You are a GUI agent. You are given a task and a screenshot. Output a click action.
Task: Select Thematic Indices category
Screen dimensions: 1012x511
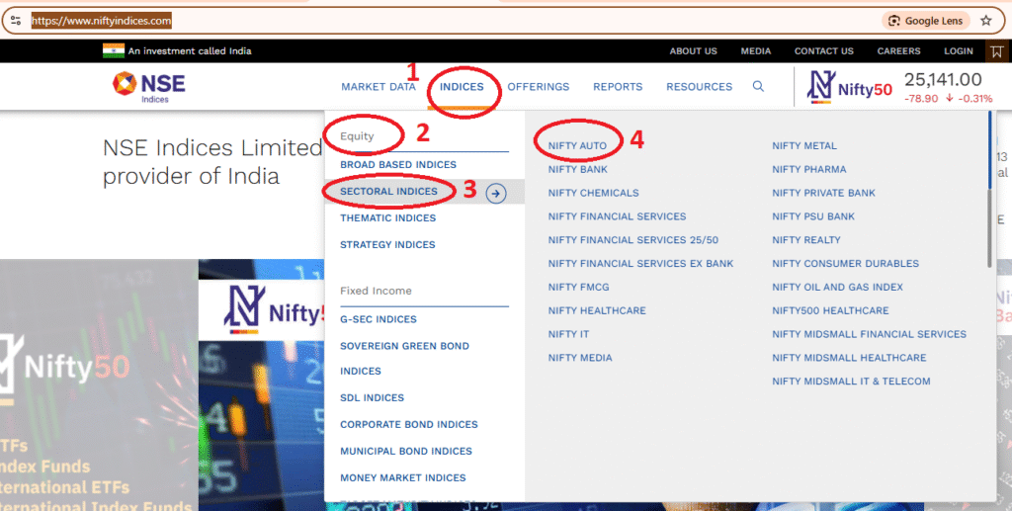tap(387, 218)
